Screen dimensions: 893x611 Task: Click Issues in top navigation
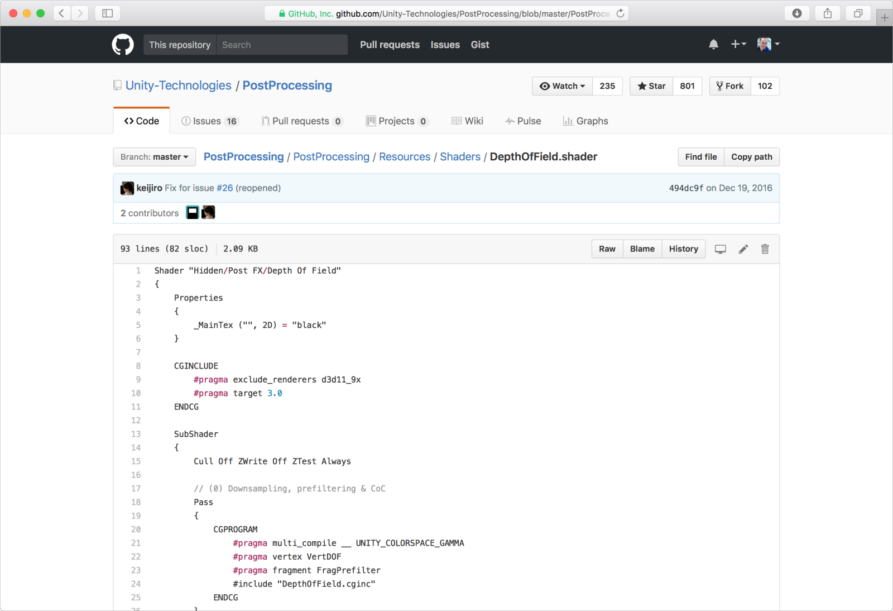445,45
